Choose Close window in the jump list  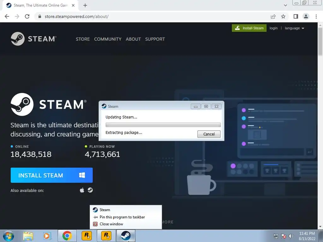coord(126,224)
